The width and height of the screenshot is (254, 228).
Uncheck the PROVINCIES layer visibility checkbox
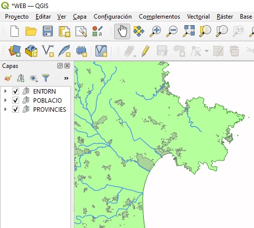pyautogui.click(x=16, y=109)
